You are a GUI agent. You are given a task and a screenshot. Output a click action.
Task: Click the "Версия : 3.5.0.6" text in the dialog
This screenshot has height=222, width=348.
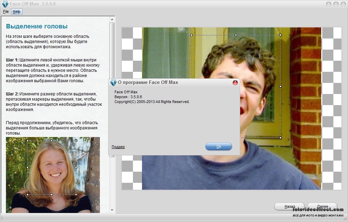tap(128, 97)
